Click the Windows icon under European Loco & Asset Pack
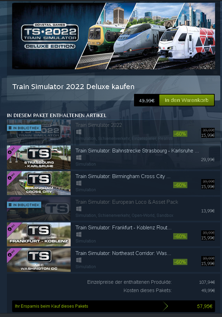 point(79,209)
